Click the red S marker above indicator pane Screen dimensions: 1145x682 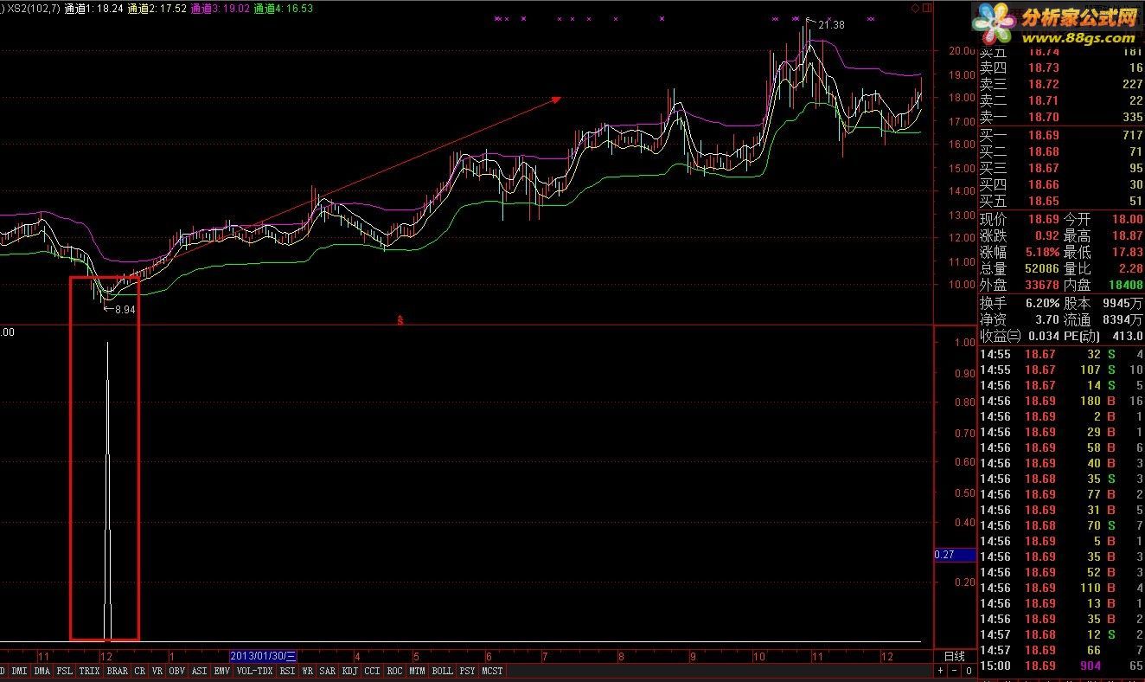pos(400,320)
